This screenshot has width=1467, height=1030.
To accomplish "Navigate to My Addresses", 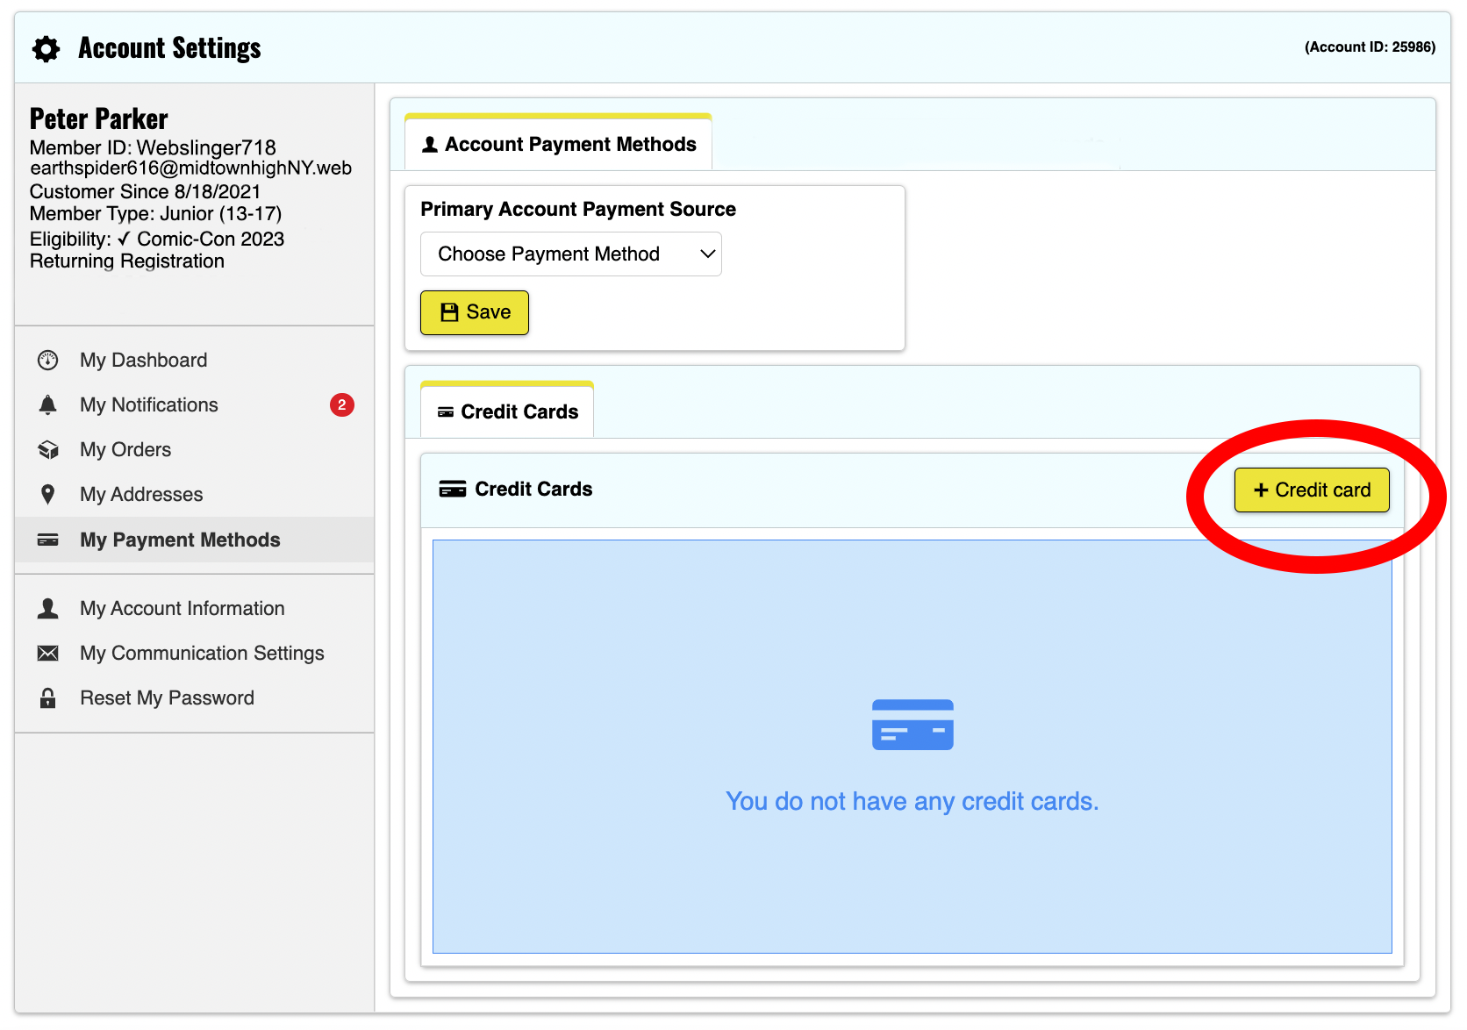I will (x=141, y=495).
